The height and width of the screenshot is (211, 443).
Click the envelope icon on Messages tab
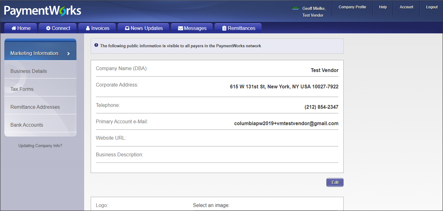pyautogui.click(x=180, y=28)
